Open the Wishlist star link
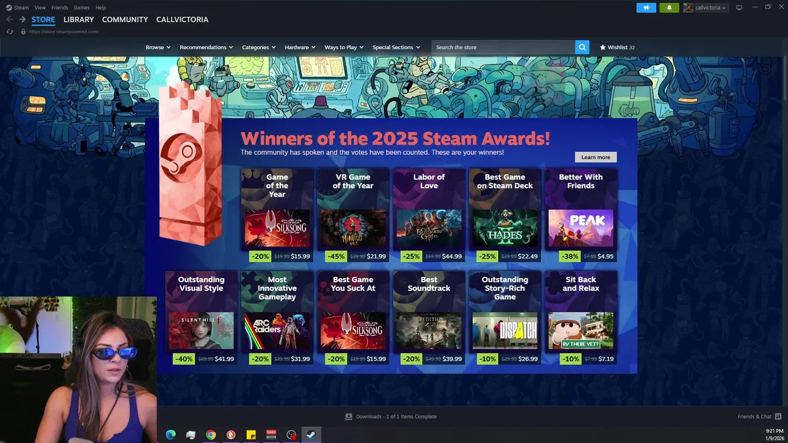788x443 pixels. pos(617,47)
